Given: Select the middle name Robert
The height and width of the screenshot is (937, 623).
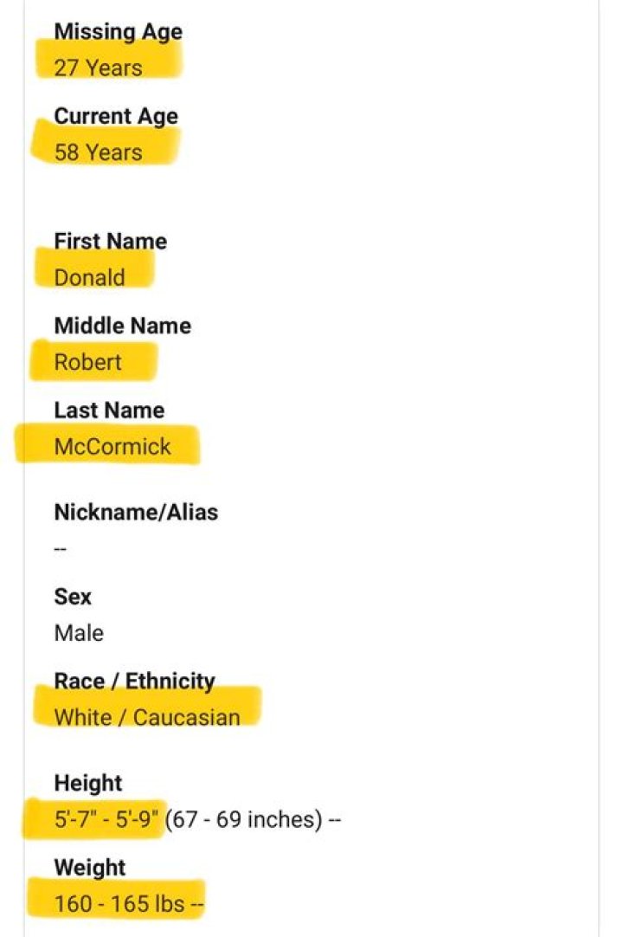Looking at the screenshot, I should (88, 362).
